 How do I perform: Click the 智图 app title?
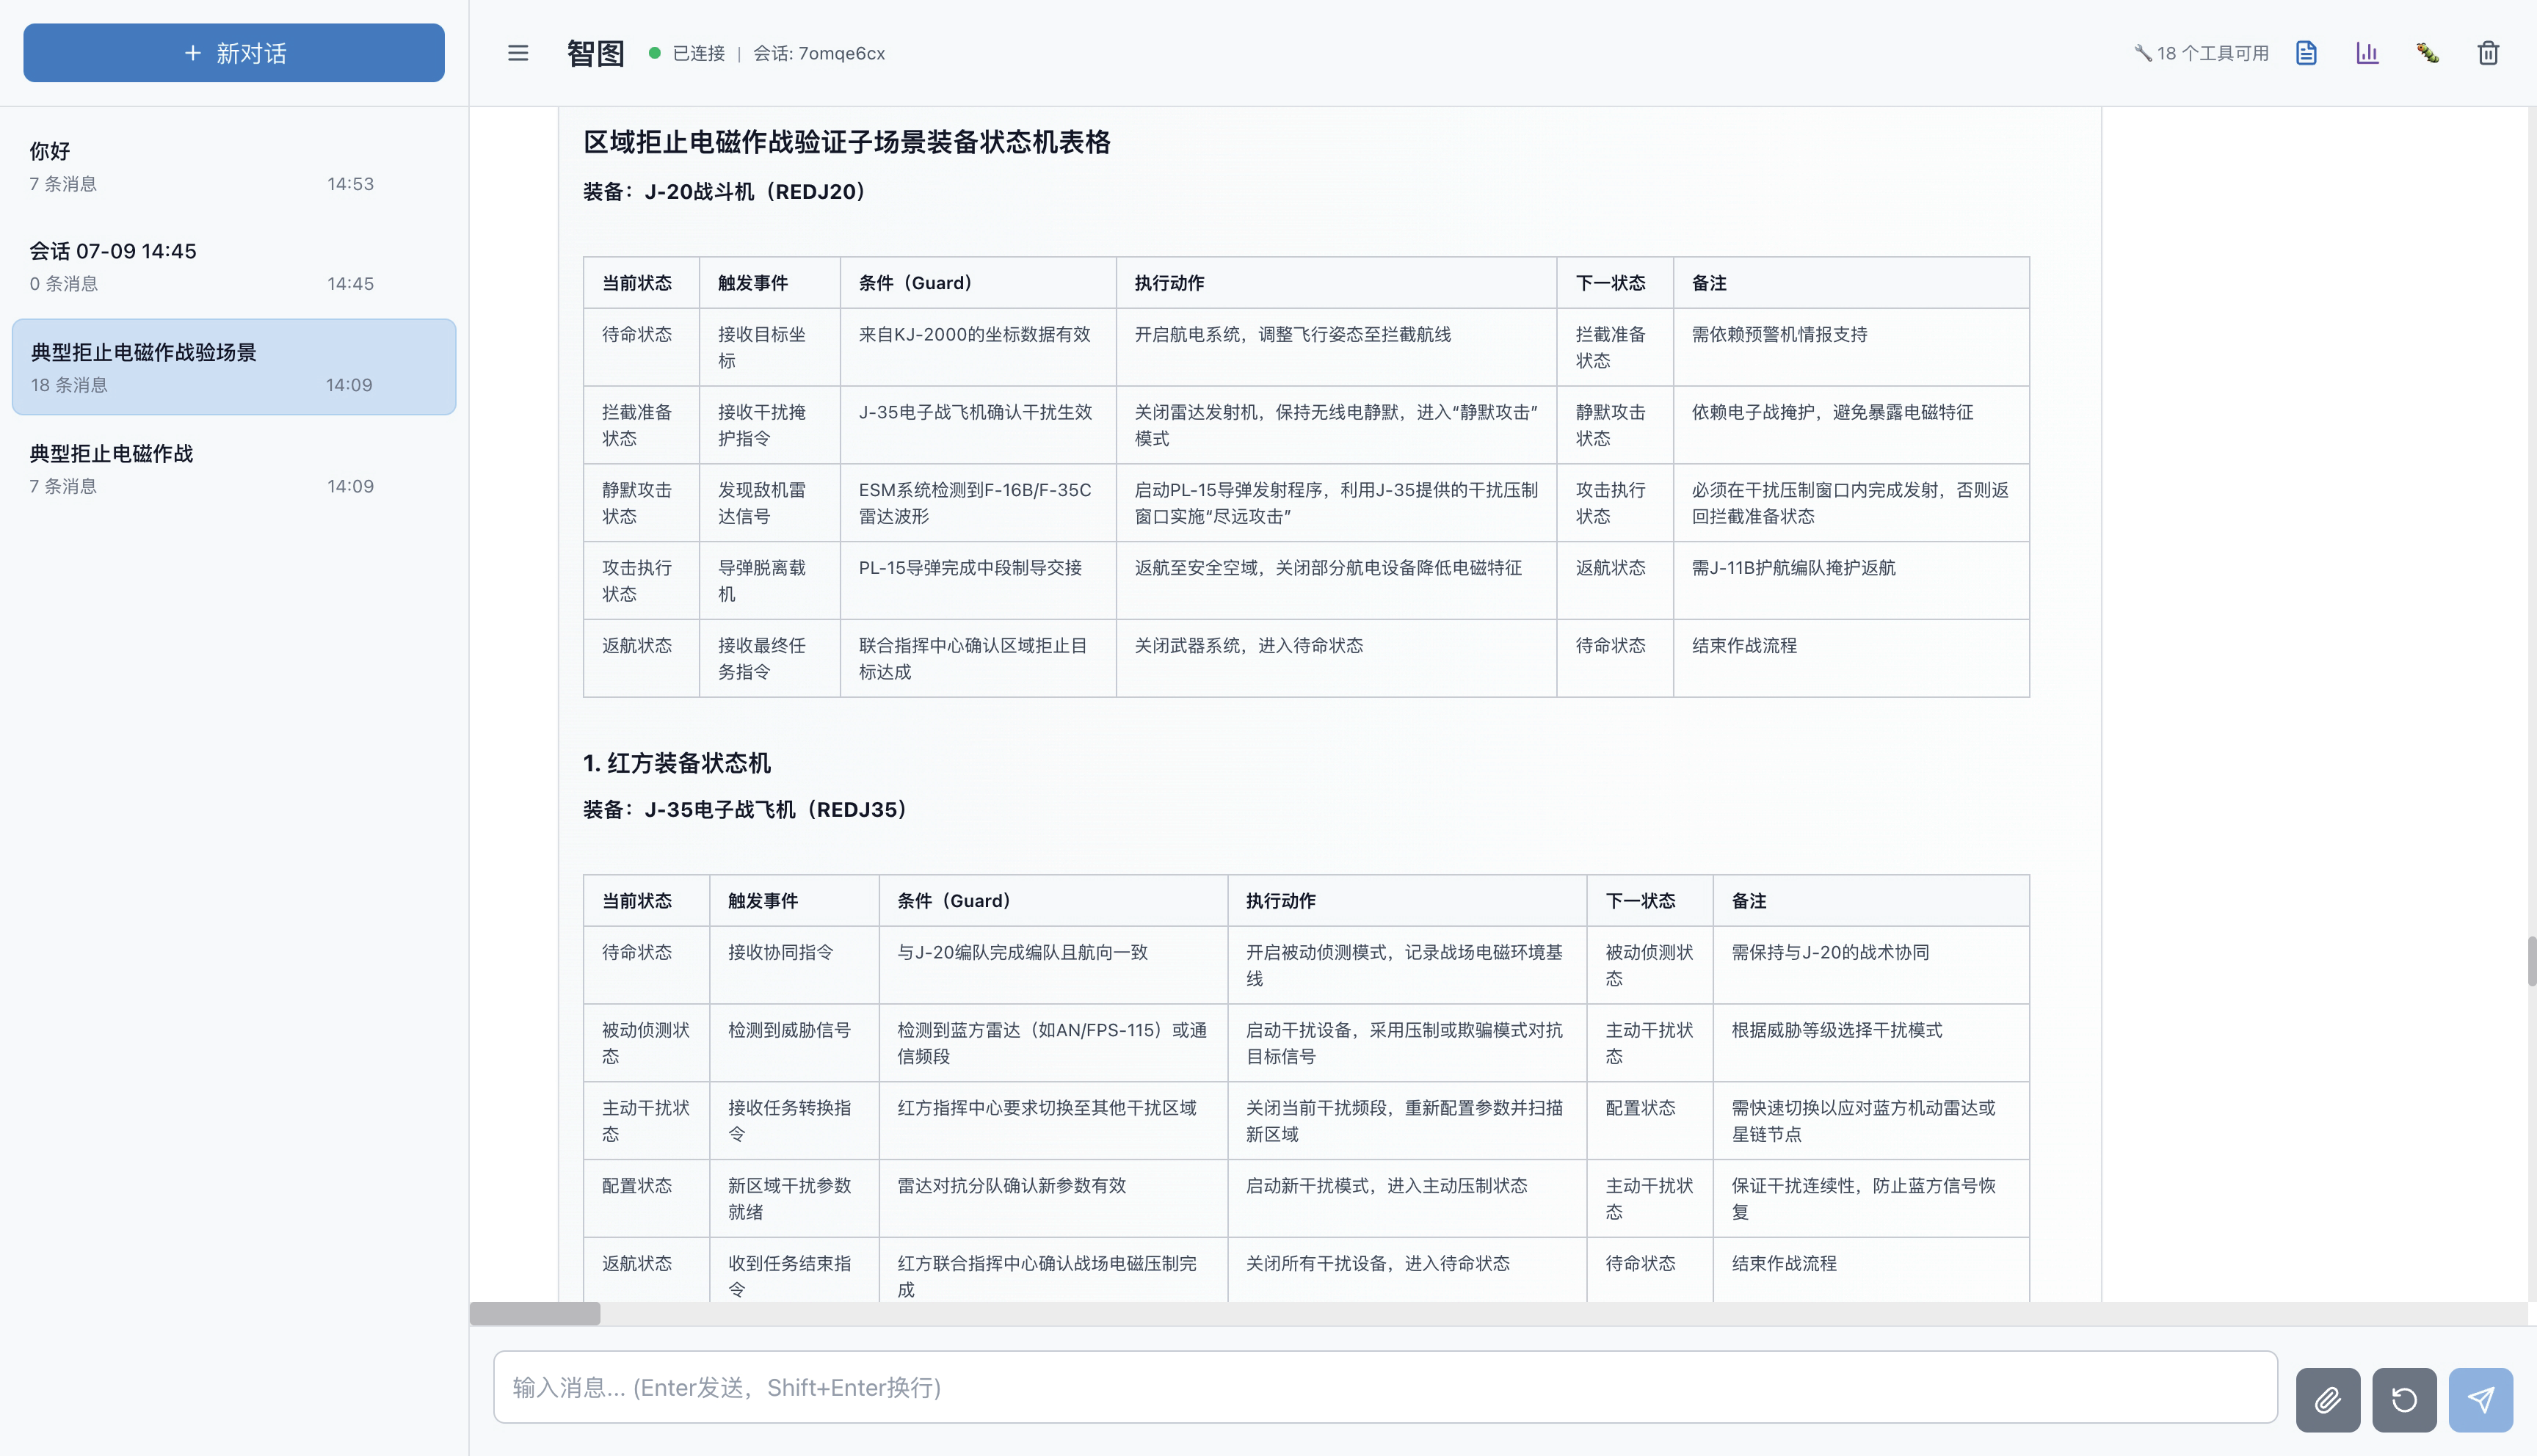(596, 53)
